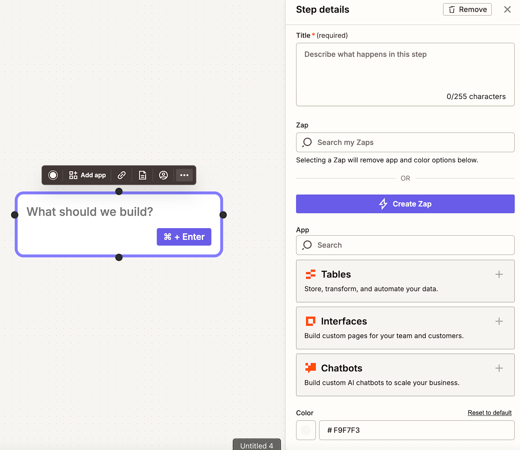This screenshot has width=520, height=450.
Task: Click the step color circle icon in toolbar
Action: coord(53,175)
